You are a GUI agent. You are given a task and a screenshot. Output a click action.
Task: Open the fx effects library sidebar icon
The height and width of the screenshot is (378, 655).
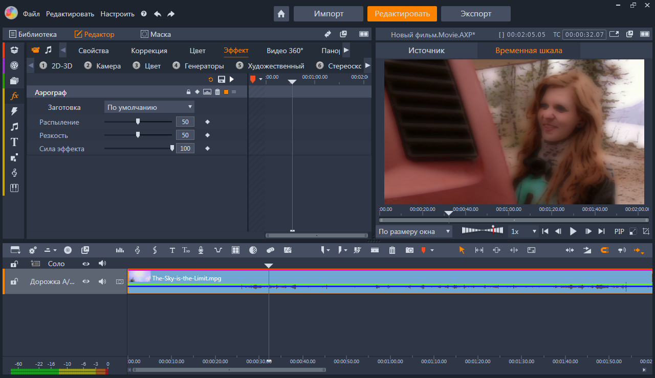[14, 96]
